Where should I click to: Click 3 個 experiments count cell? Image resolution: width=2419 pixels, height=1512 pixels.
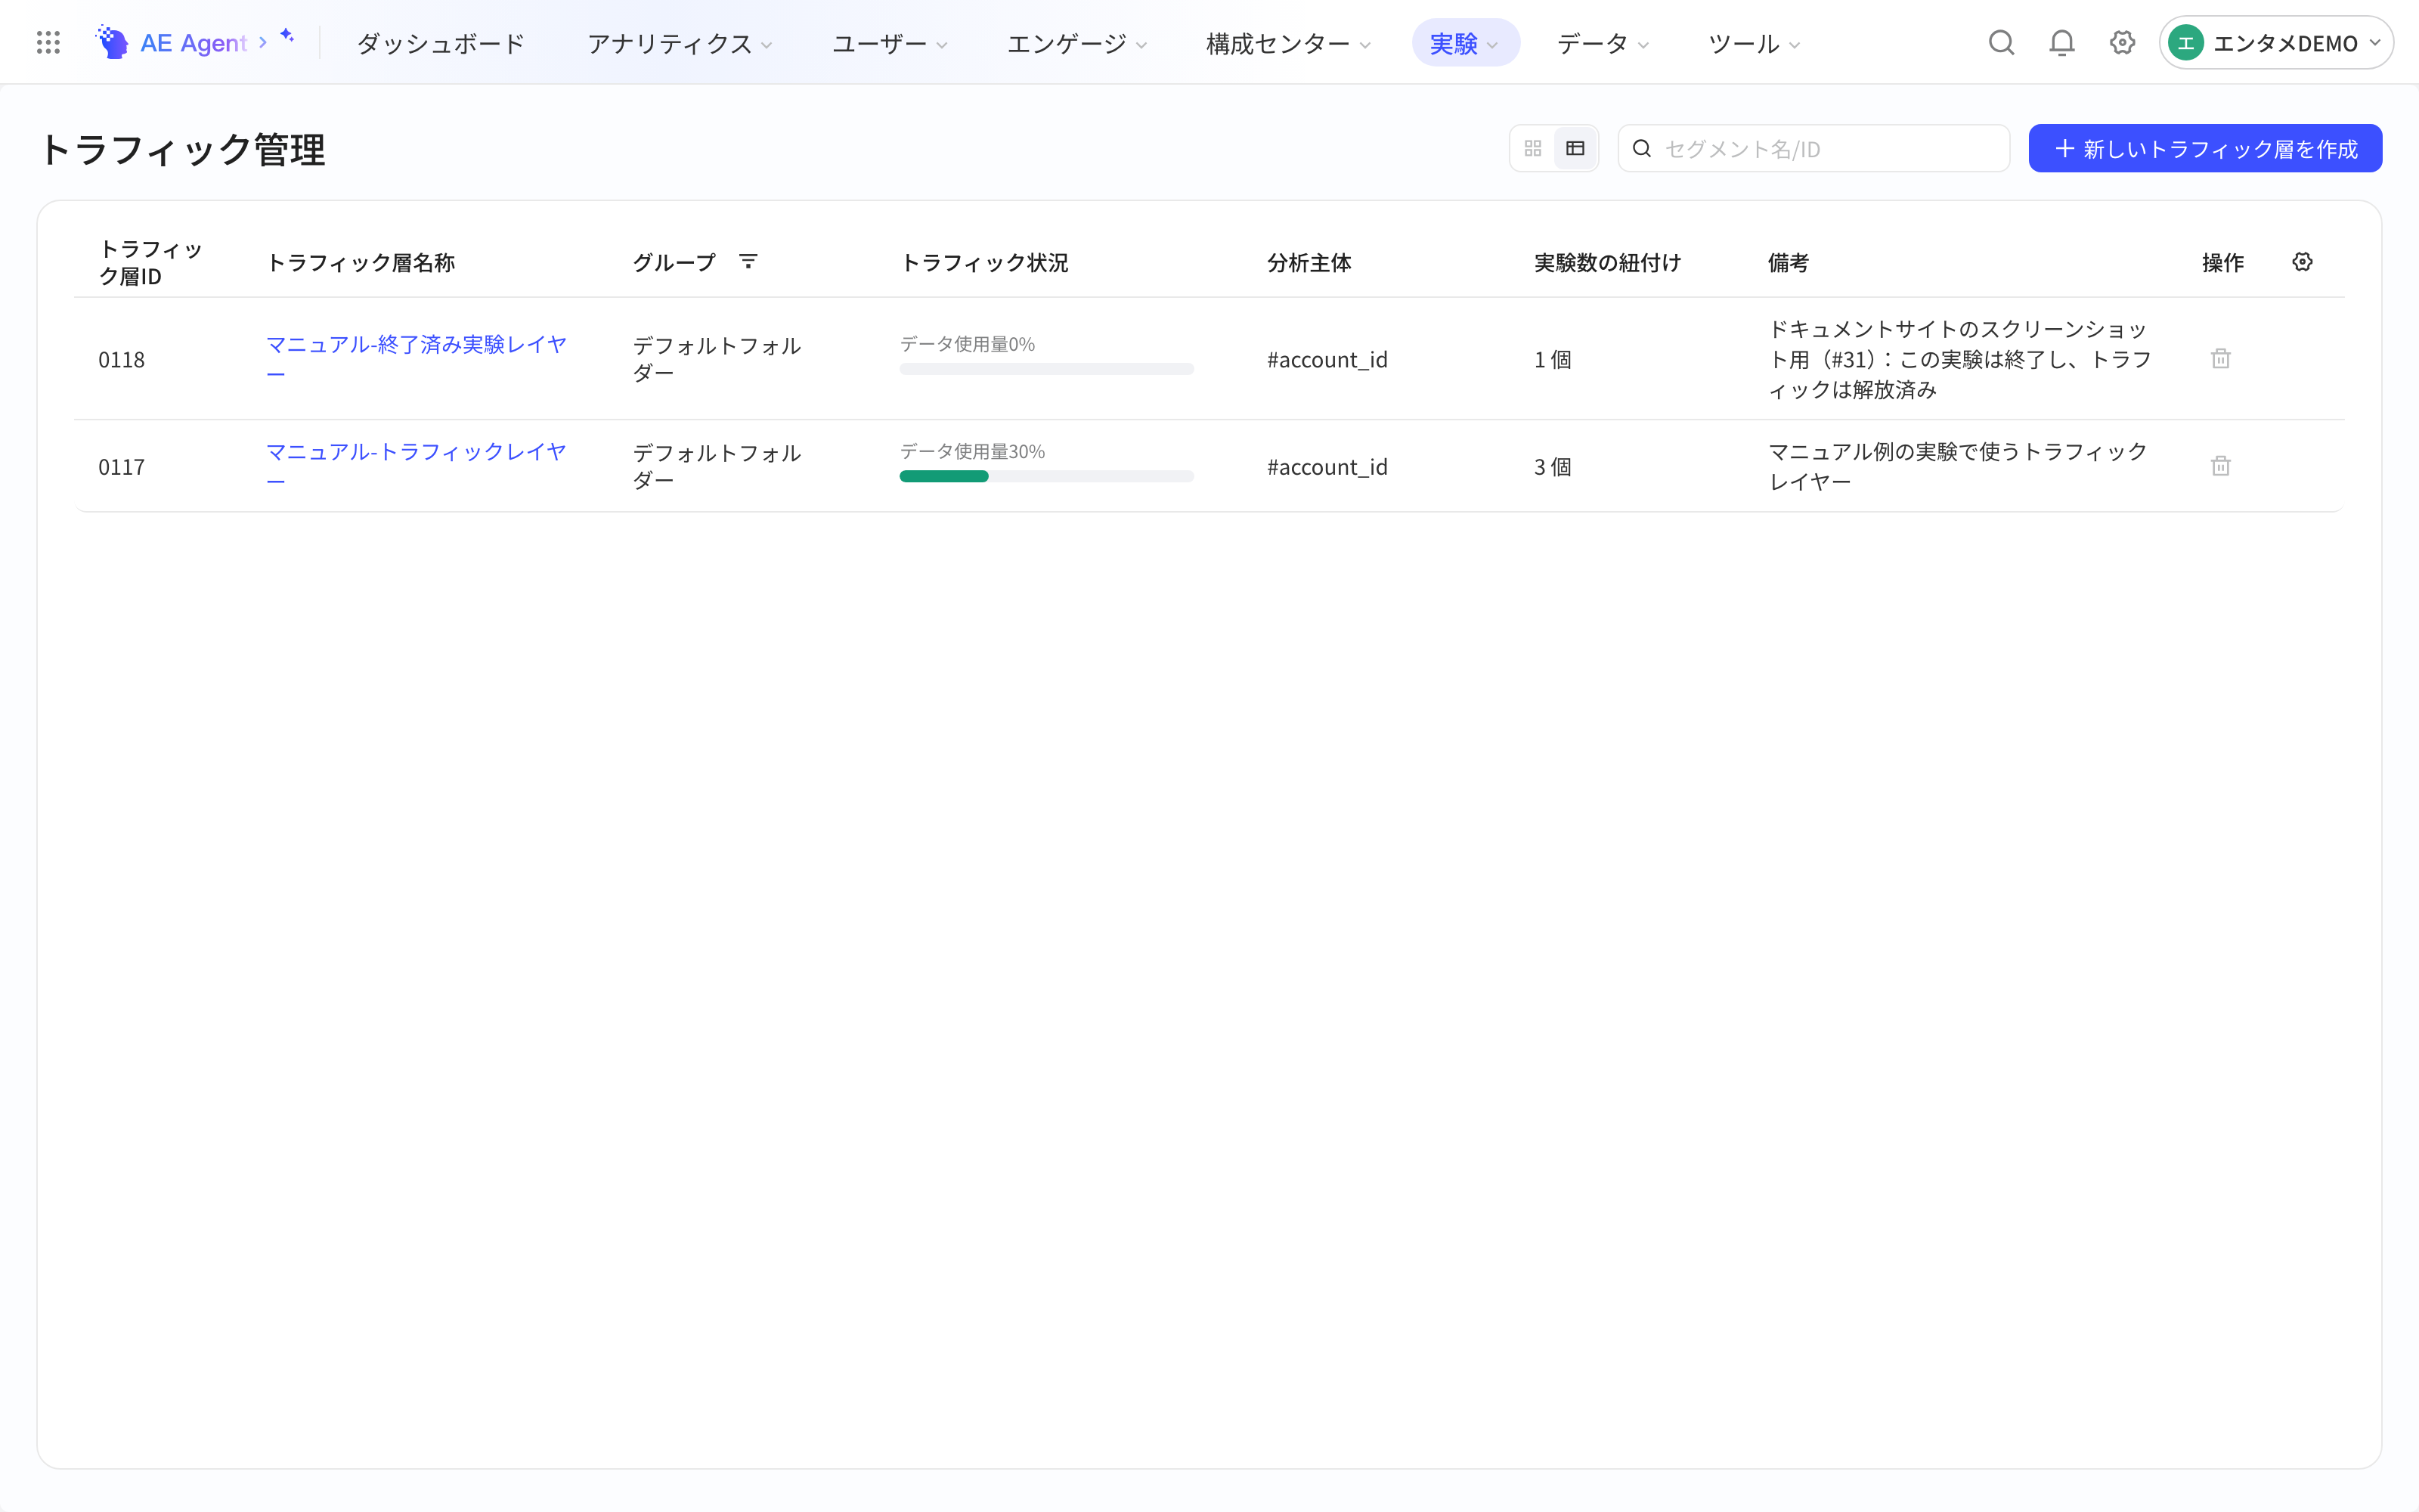pos(1553,467)
